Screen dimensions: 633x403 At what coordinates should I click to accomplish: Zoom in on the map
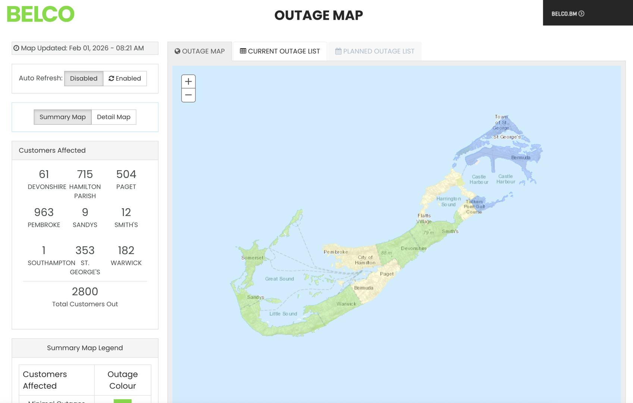[188, 81]
